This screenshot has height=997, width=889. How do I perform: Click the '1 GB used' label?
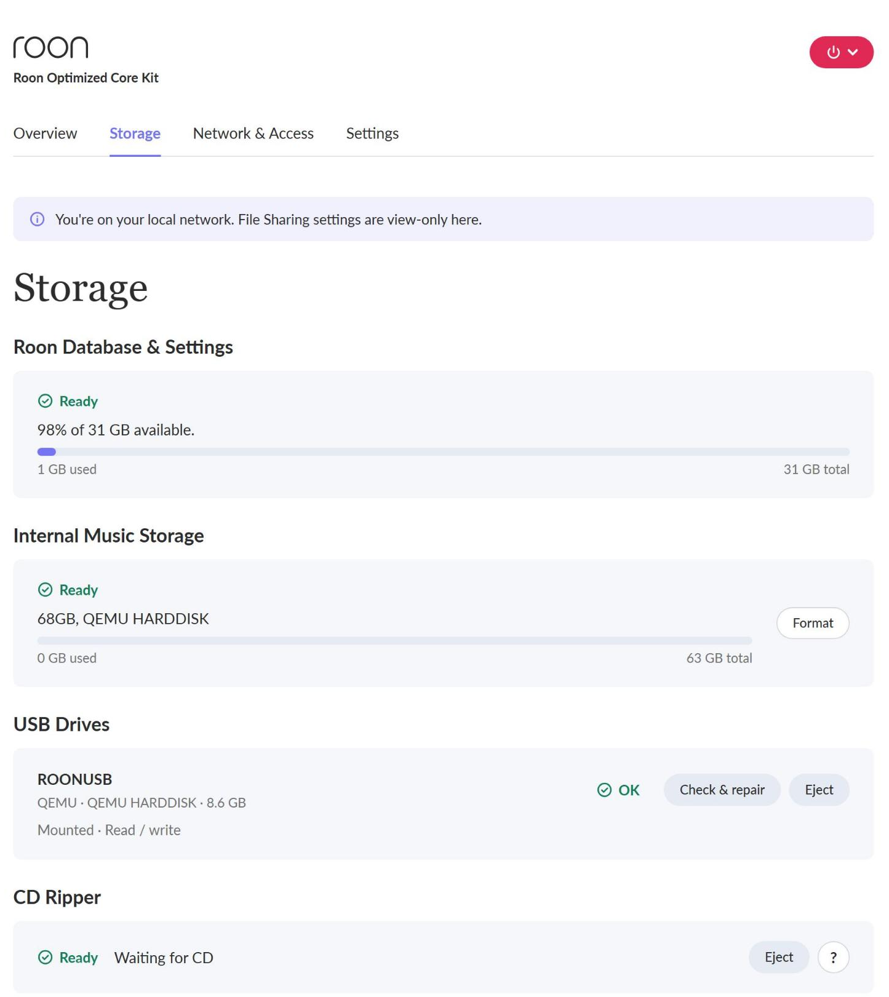click(67, 470)
